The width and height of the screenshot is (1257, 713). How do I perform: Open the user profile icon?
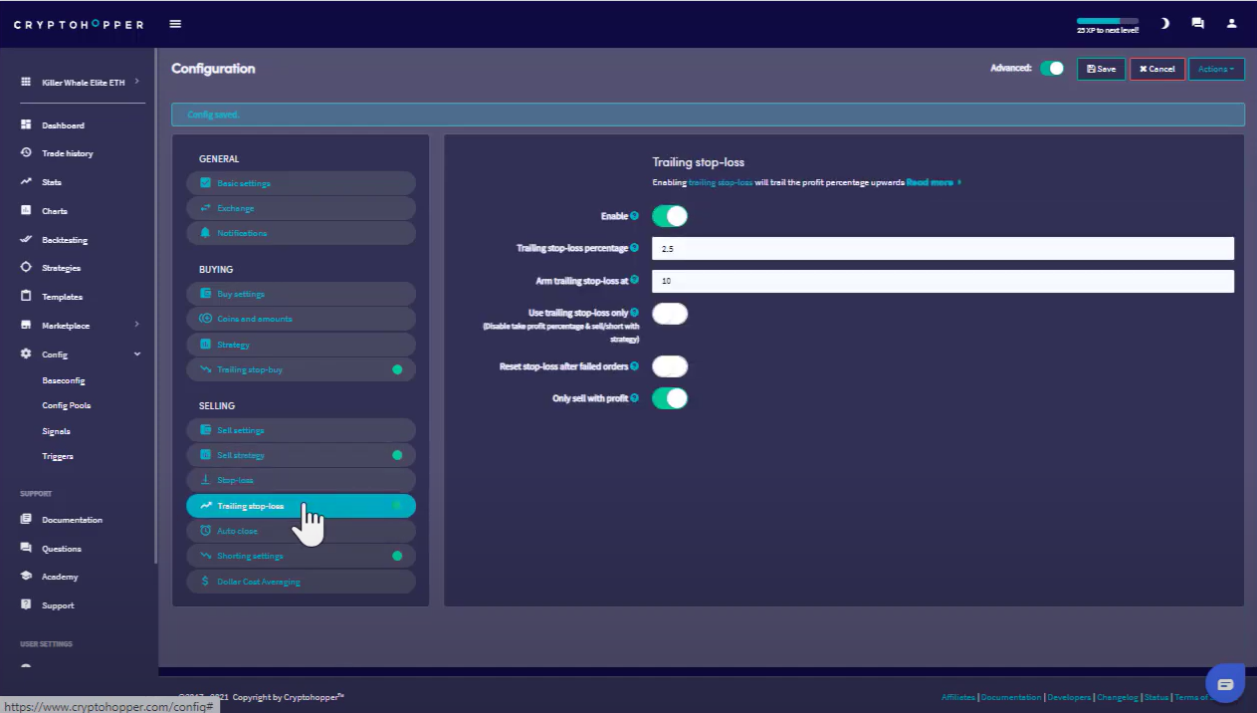pos(1232,24)
